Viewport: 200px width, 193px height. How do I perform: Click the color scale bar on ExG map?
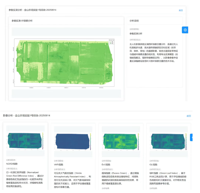pos(138,141)
